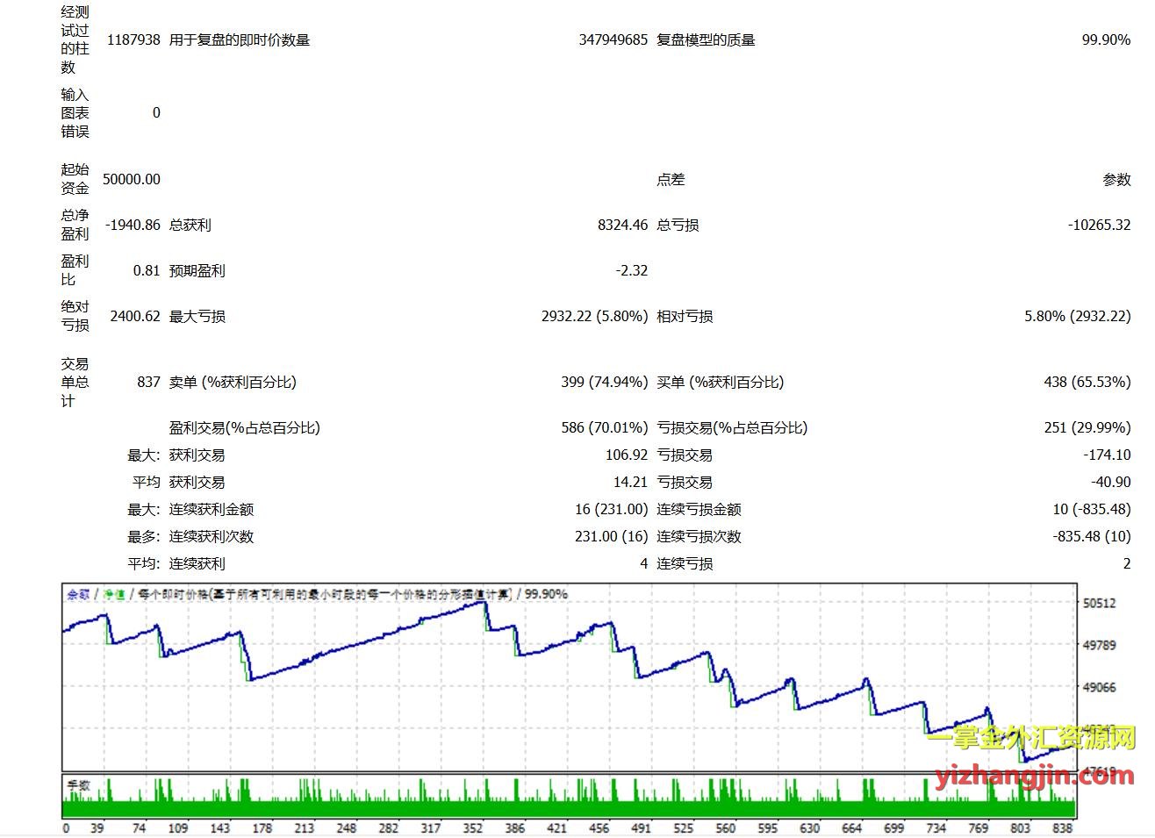The width and height of the screenshot is (1155, 838).
Task: Click the 点差 label
Action: pyautogui.click(x=671, y=180)
